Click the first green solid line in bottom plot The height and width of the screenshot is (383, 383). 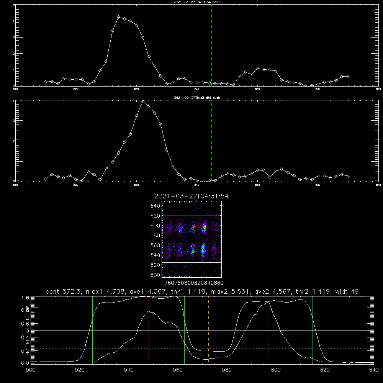point(92,330)
